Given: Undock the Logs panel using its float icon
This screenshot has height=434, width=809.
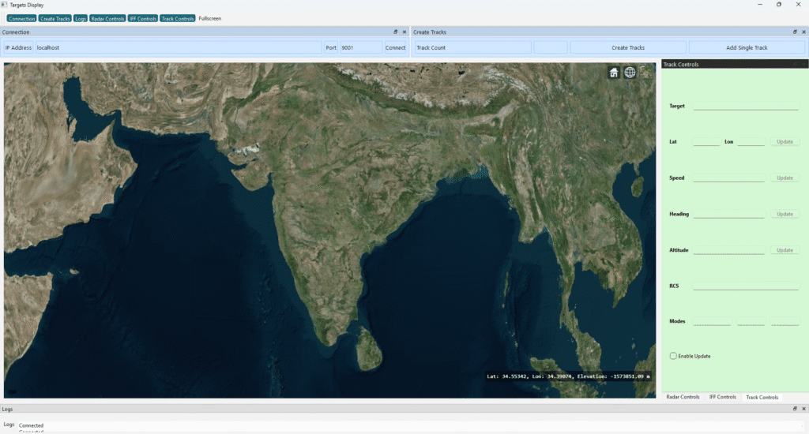Looking at the screenshot, I should point(796,409).
